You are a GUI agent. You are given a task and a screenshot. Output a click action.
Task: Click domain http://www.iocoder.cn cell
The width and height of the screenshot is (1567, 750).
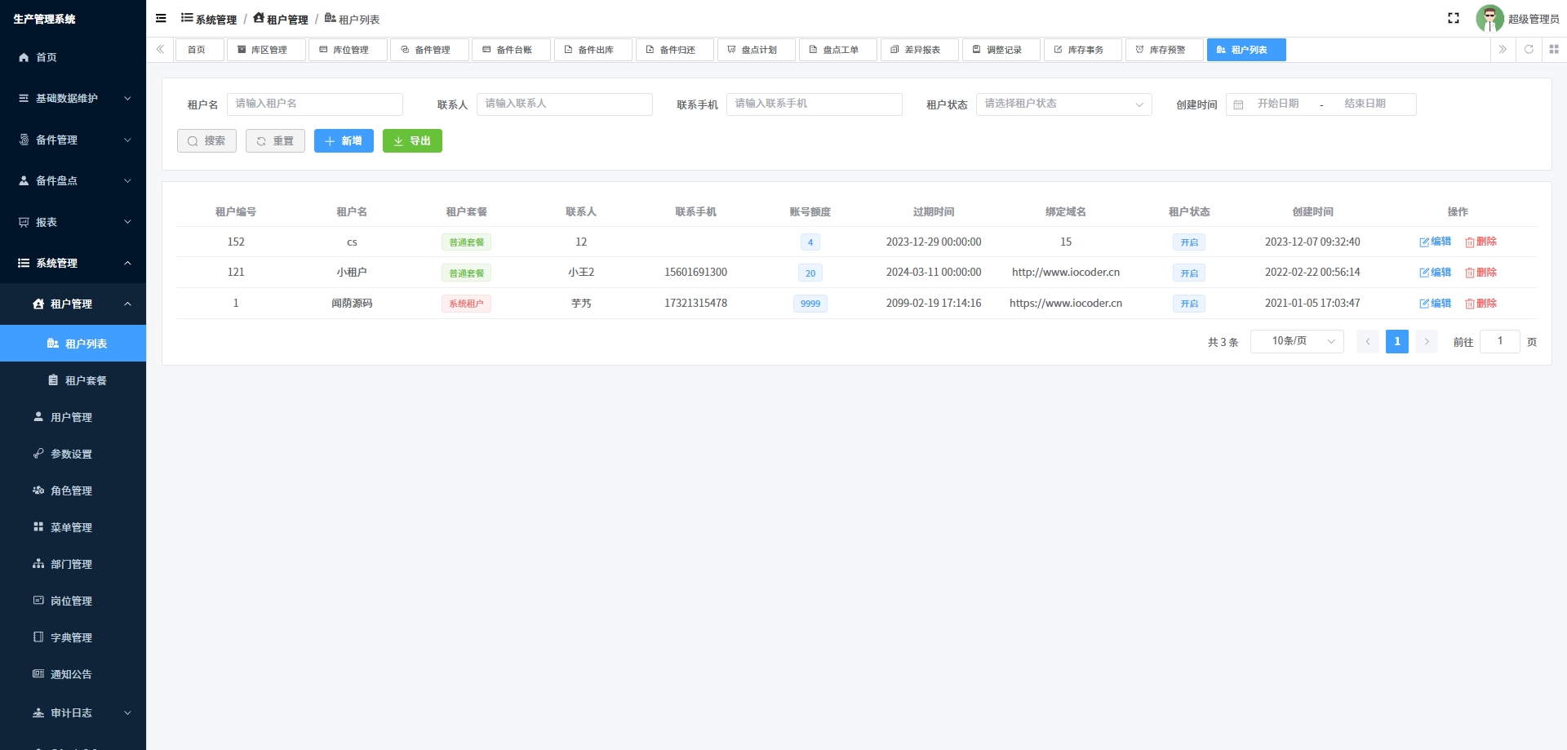coord(1066,273)
